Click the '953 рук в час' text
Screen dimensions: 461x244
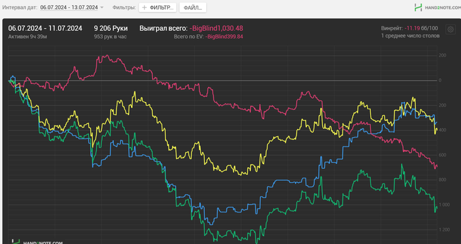[110, 37]
